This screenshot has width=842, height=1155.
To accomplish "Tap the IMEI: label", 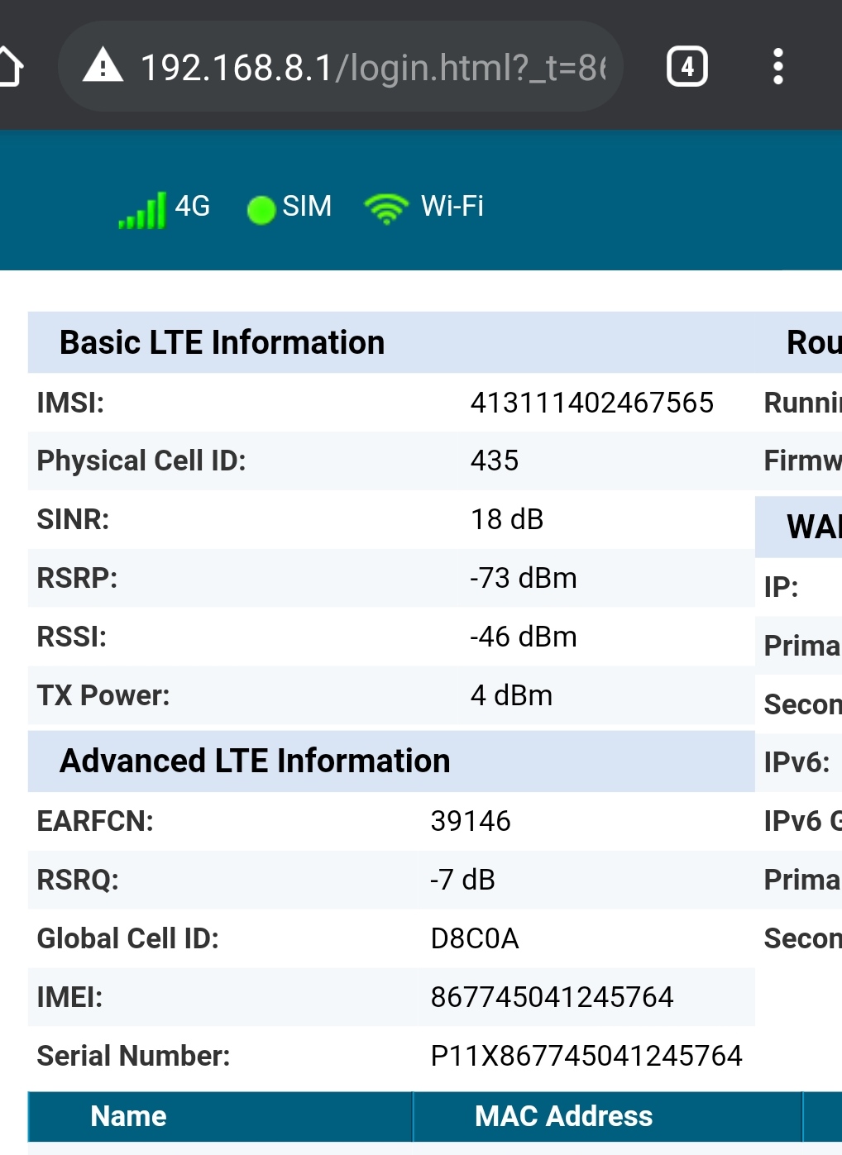I will (x=69, y=997).
